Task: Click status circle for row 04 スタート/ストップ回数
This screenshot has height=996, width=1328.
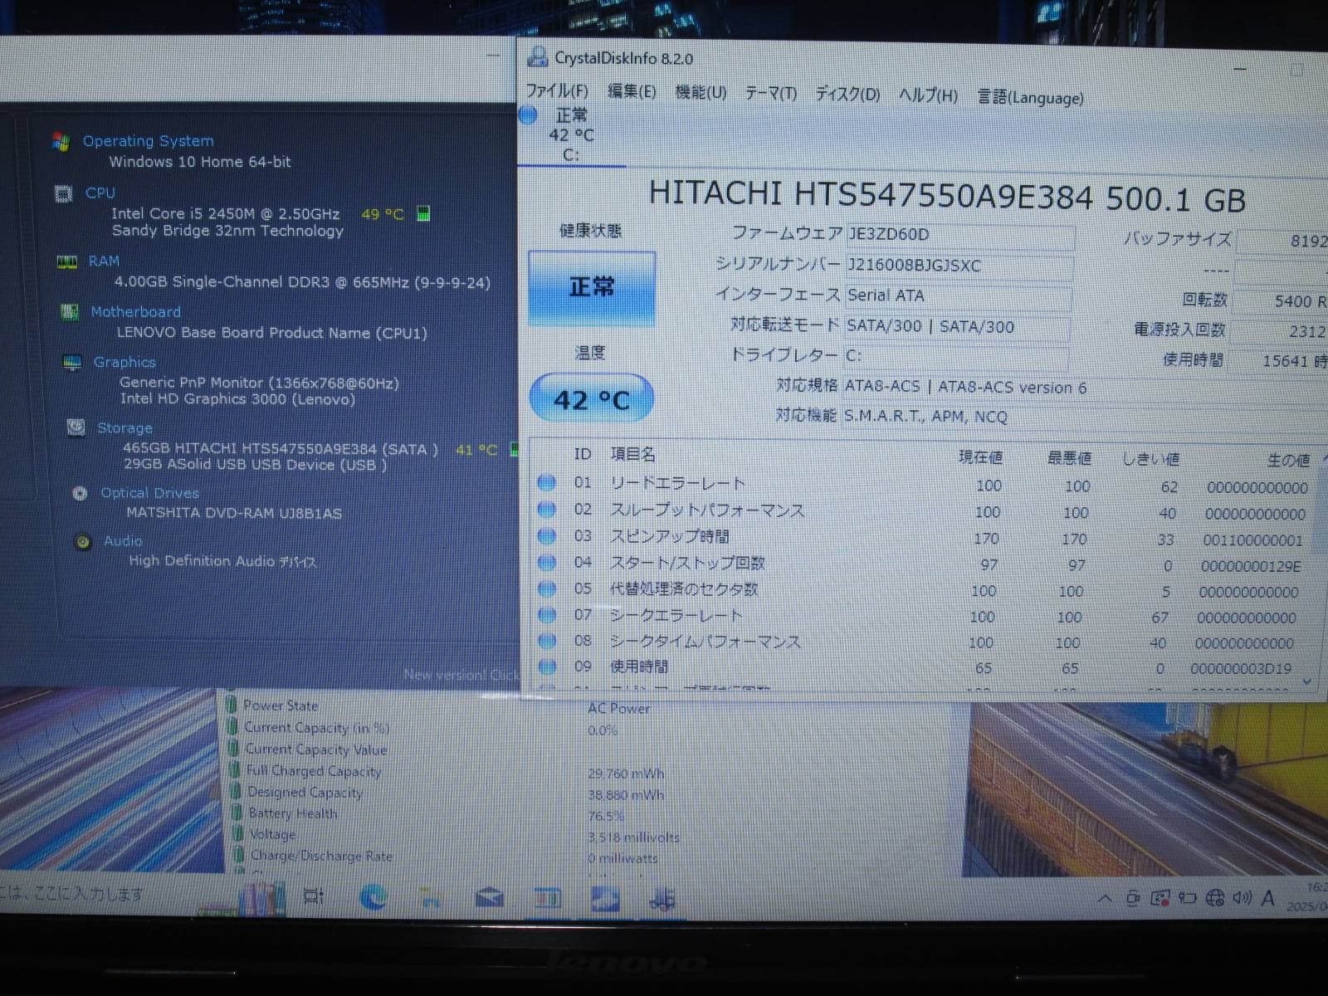Action: coord(546,563)
